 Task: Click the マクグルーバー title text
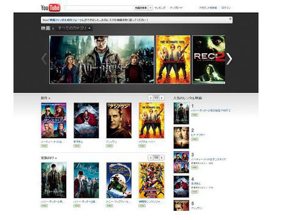(x=147, y=142)
